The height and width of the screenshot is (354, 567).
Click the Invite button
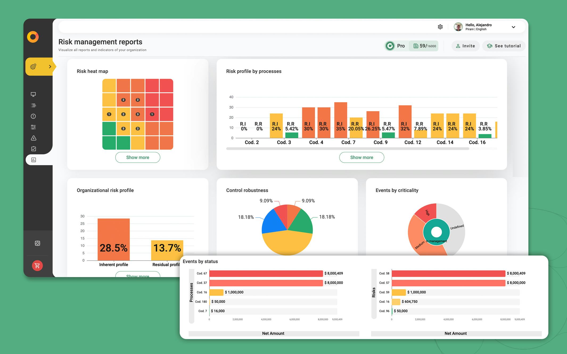click(465, 46)
